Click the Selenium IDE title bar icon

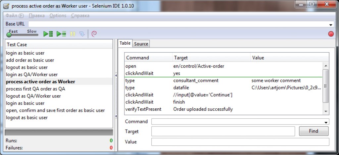6,5
